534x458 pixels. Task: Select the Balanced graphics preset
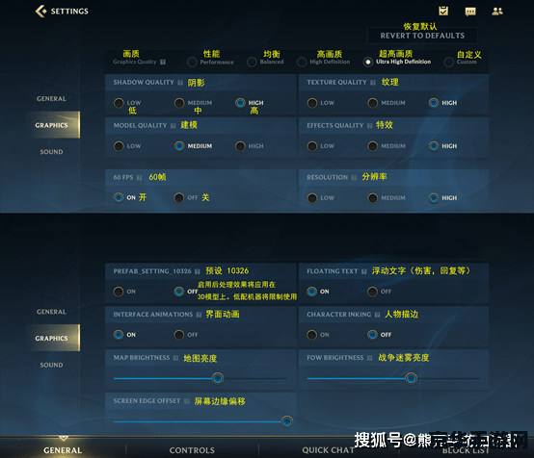point(252,62)
